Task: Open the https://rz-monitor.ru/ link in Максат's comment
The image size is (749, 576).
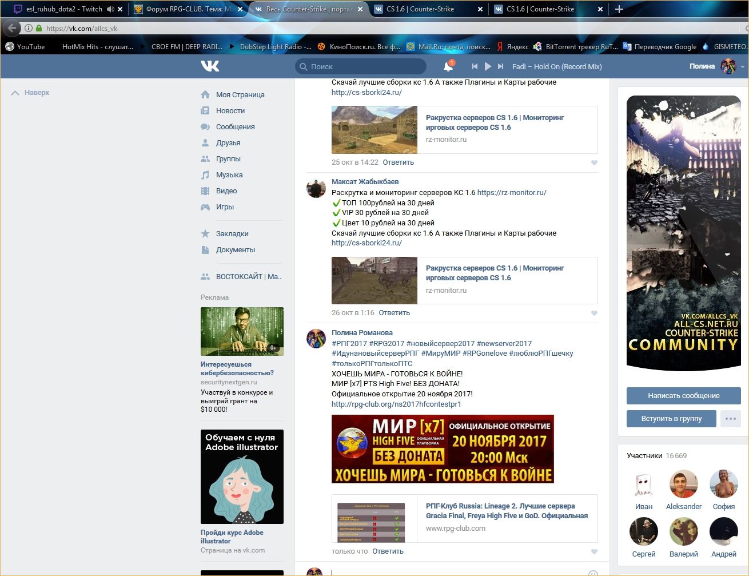Action: 512,192
